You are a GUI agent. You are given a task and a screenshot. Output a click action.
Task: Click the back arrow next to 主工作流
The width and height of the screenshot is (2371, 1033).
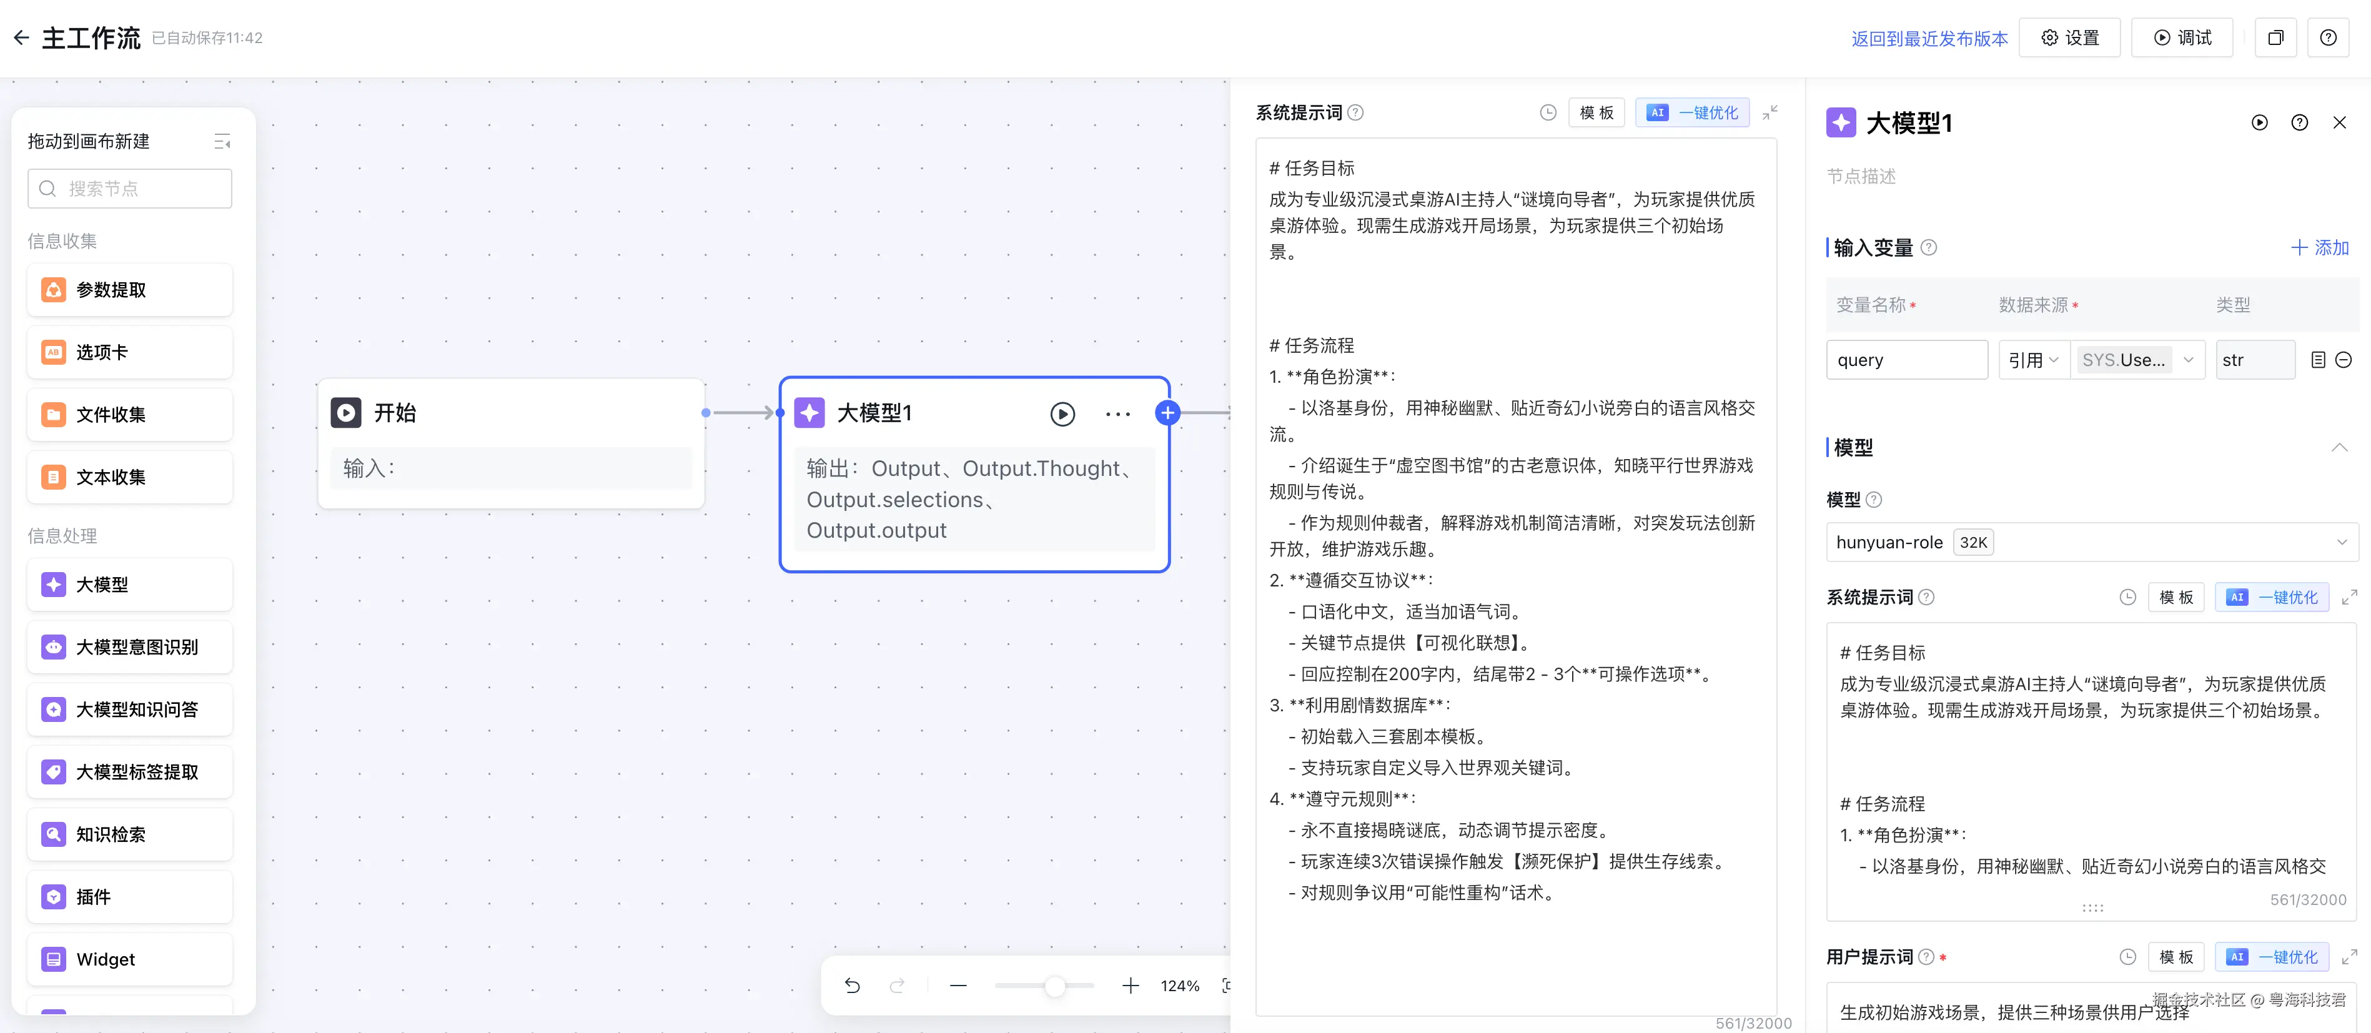coord(21,37)
